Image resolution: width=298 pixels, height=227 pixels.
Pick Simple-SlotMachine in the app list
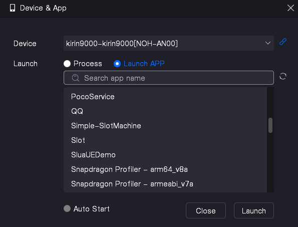point(165,126)
